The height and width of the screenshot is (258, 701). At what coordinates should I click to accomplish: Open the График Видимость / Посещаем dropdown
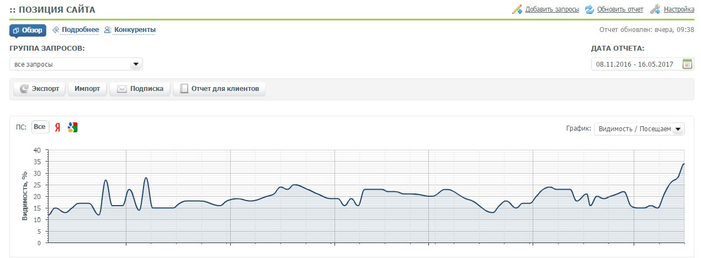tap(639, 128)
